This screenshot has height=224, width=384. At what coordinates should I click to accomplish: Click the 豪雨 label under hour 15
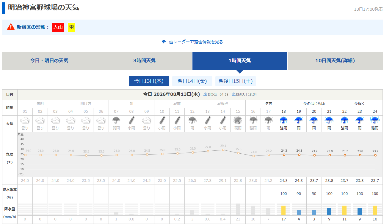(x=238, y=128)
